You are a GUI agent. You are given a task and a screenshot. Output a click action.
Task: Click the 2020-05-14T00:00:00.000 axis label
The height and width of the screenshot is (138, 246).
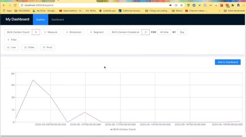click(x=155, y=125)
